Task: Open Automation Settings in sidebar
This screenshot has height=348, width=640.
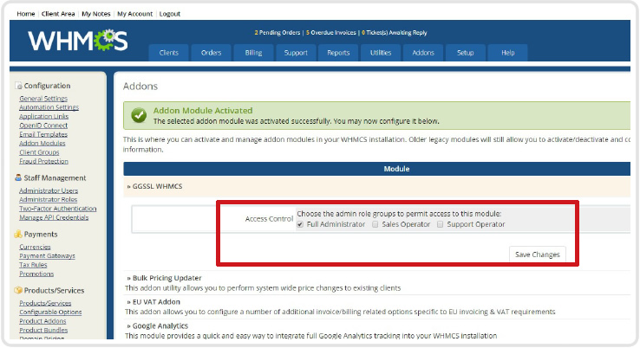Action: 49,107
